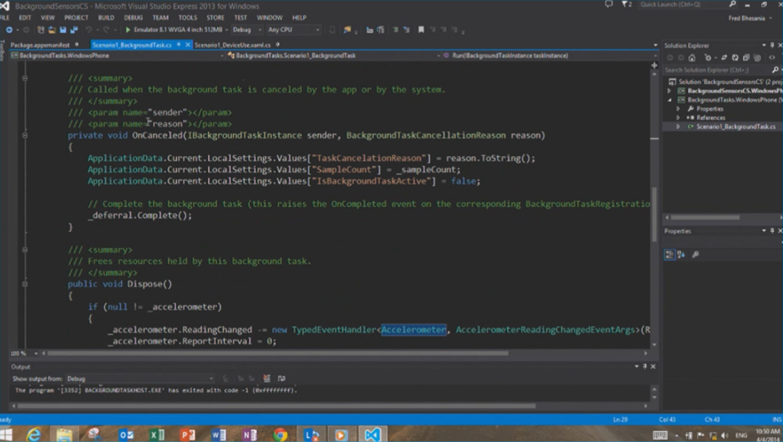Close the Scenario1_BackgroundTask.cs tab
The width and height of the screenshot is (783, 442).
pyautogui.click(x=188, y=45)
